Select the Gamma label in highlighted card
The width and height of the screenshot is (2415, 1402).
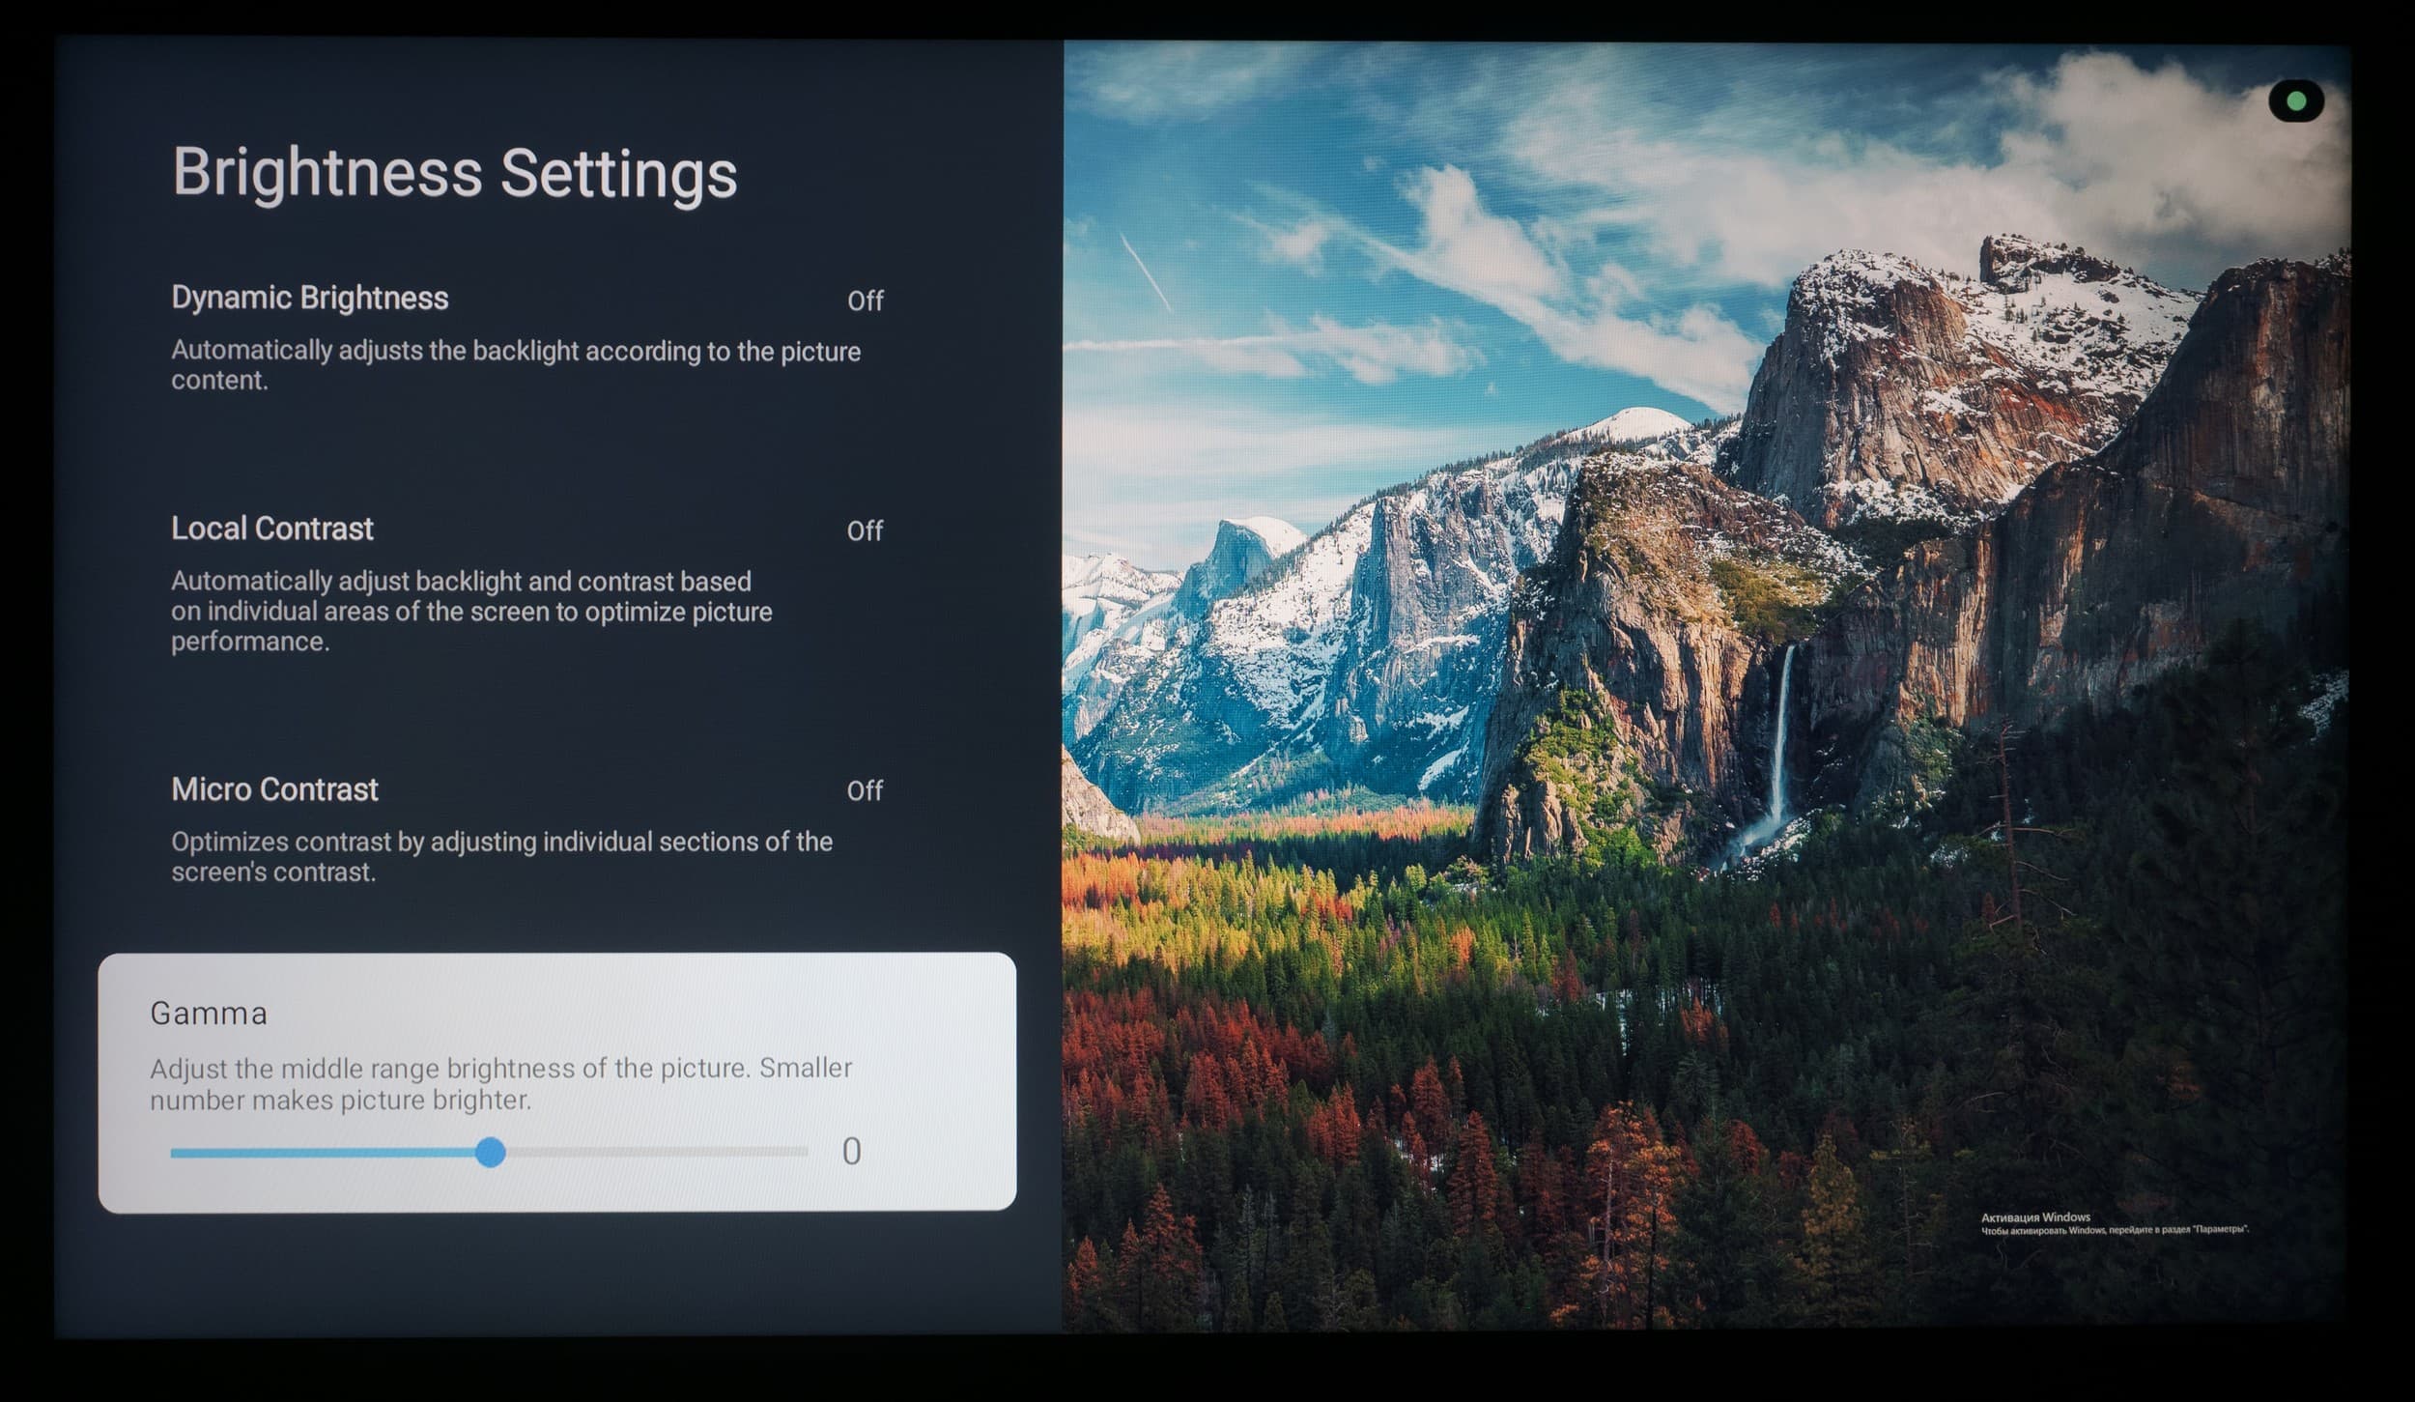pos(209,1013)
